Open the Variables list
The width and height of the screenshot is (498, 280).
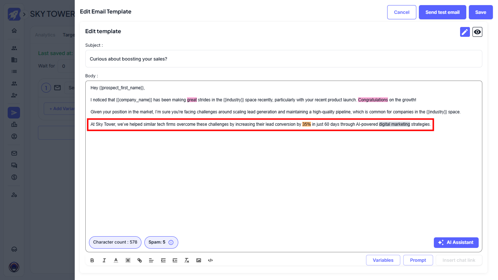383,260
